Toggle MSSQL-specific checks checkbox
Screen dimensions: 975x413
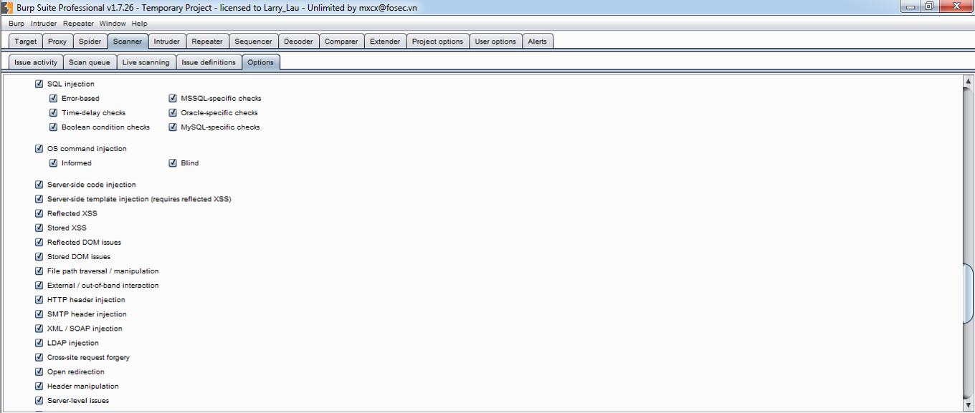tap(173, 98)
